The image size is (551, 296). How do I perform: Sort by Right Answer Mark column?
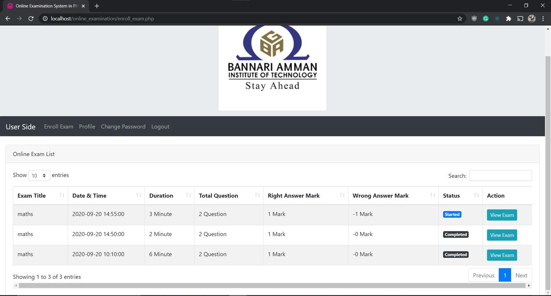point(306,195)
